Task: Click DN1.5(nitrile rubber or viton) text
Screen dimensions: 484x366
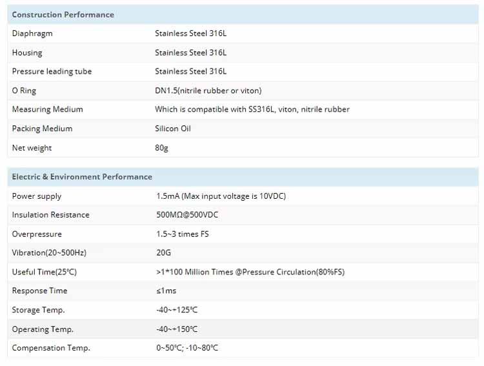Action: click(208, 90)
